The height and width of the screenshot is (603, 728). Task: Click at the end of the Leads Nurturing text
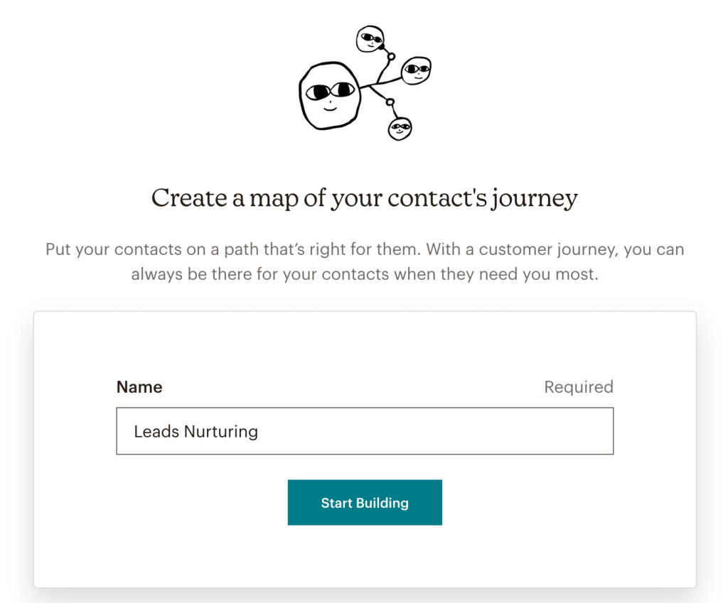coord(259,431)
